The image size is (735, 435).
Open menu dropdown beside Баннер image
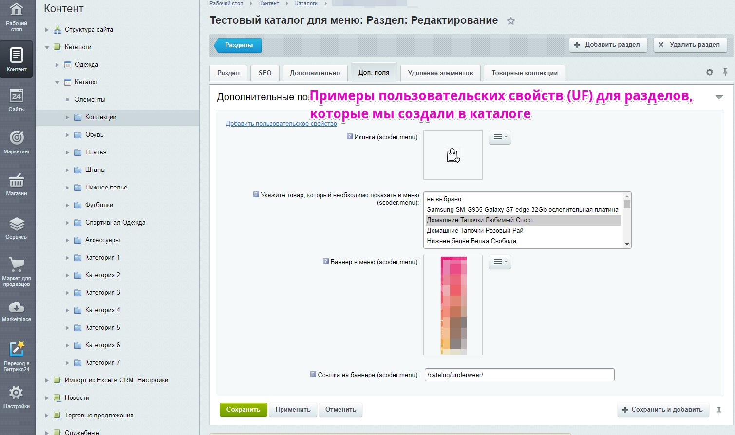click(500, 262)
